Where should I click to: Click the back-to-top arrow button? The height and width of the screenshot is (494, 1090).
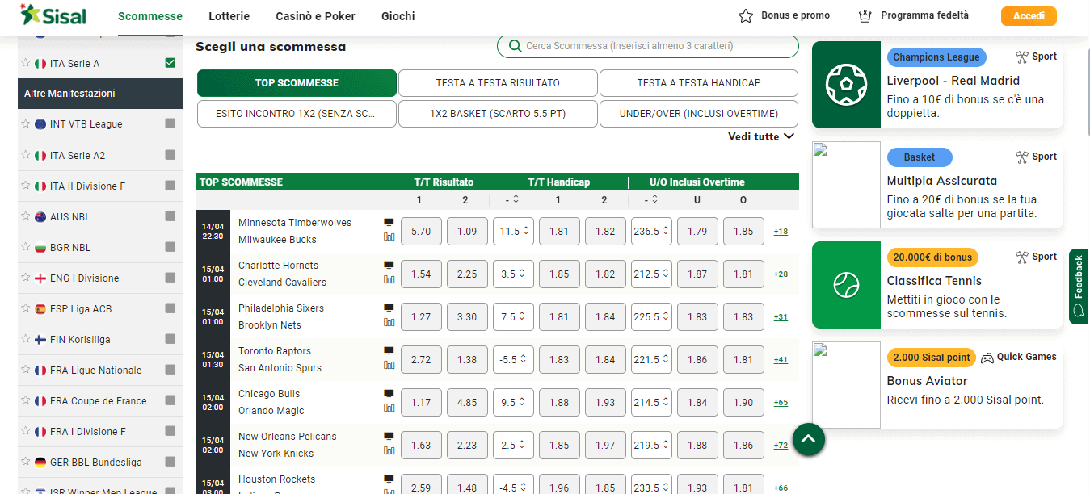coord(809,439)
